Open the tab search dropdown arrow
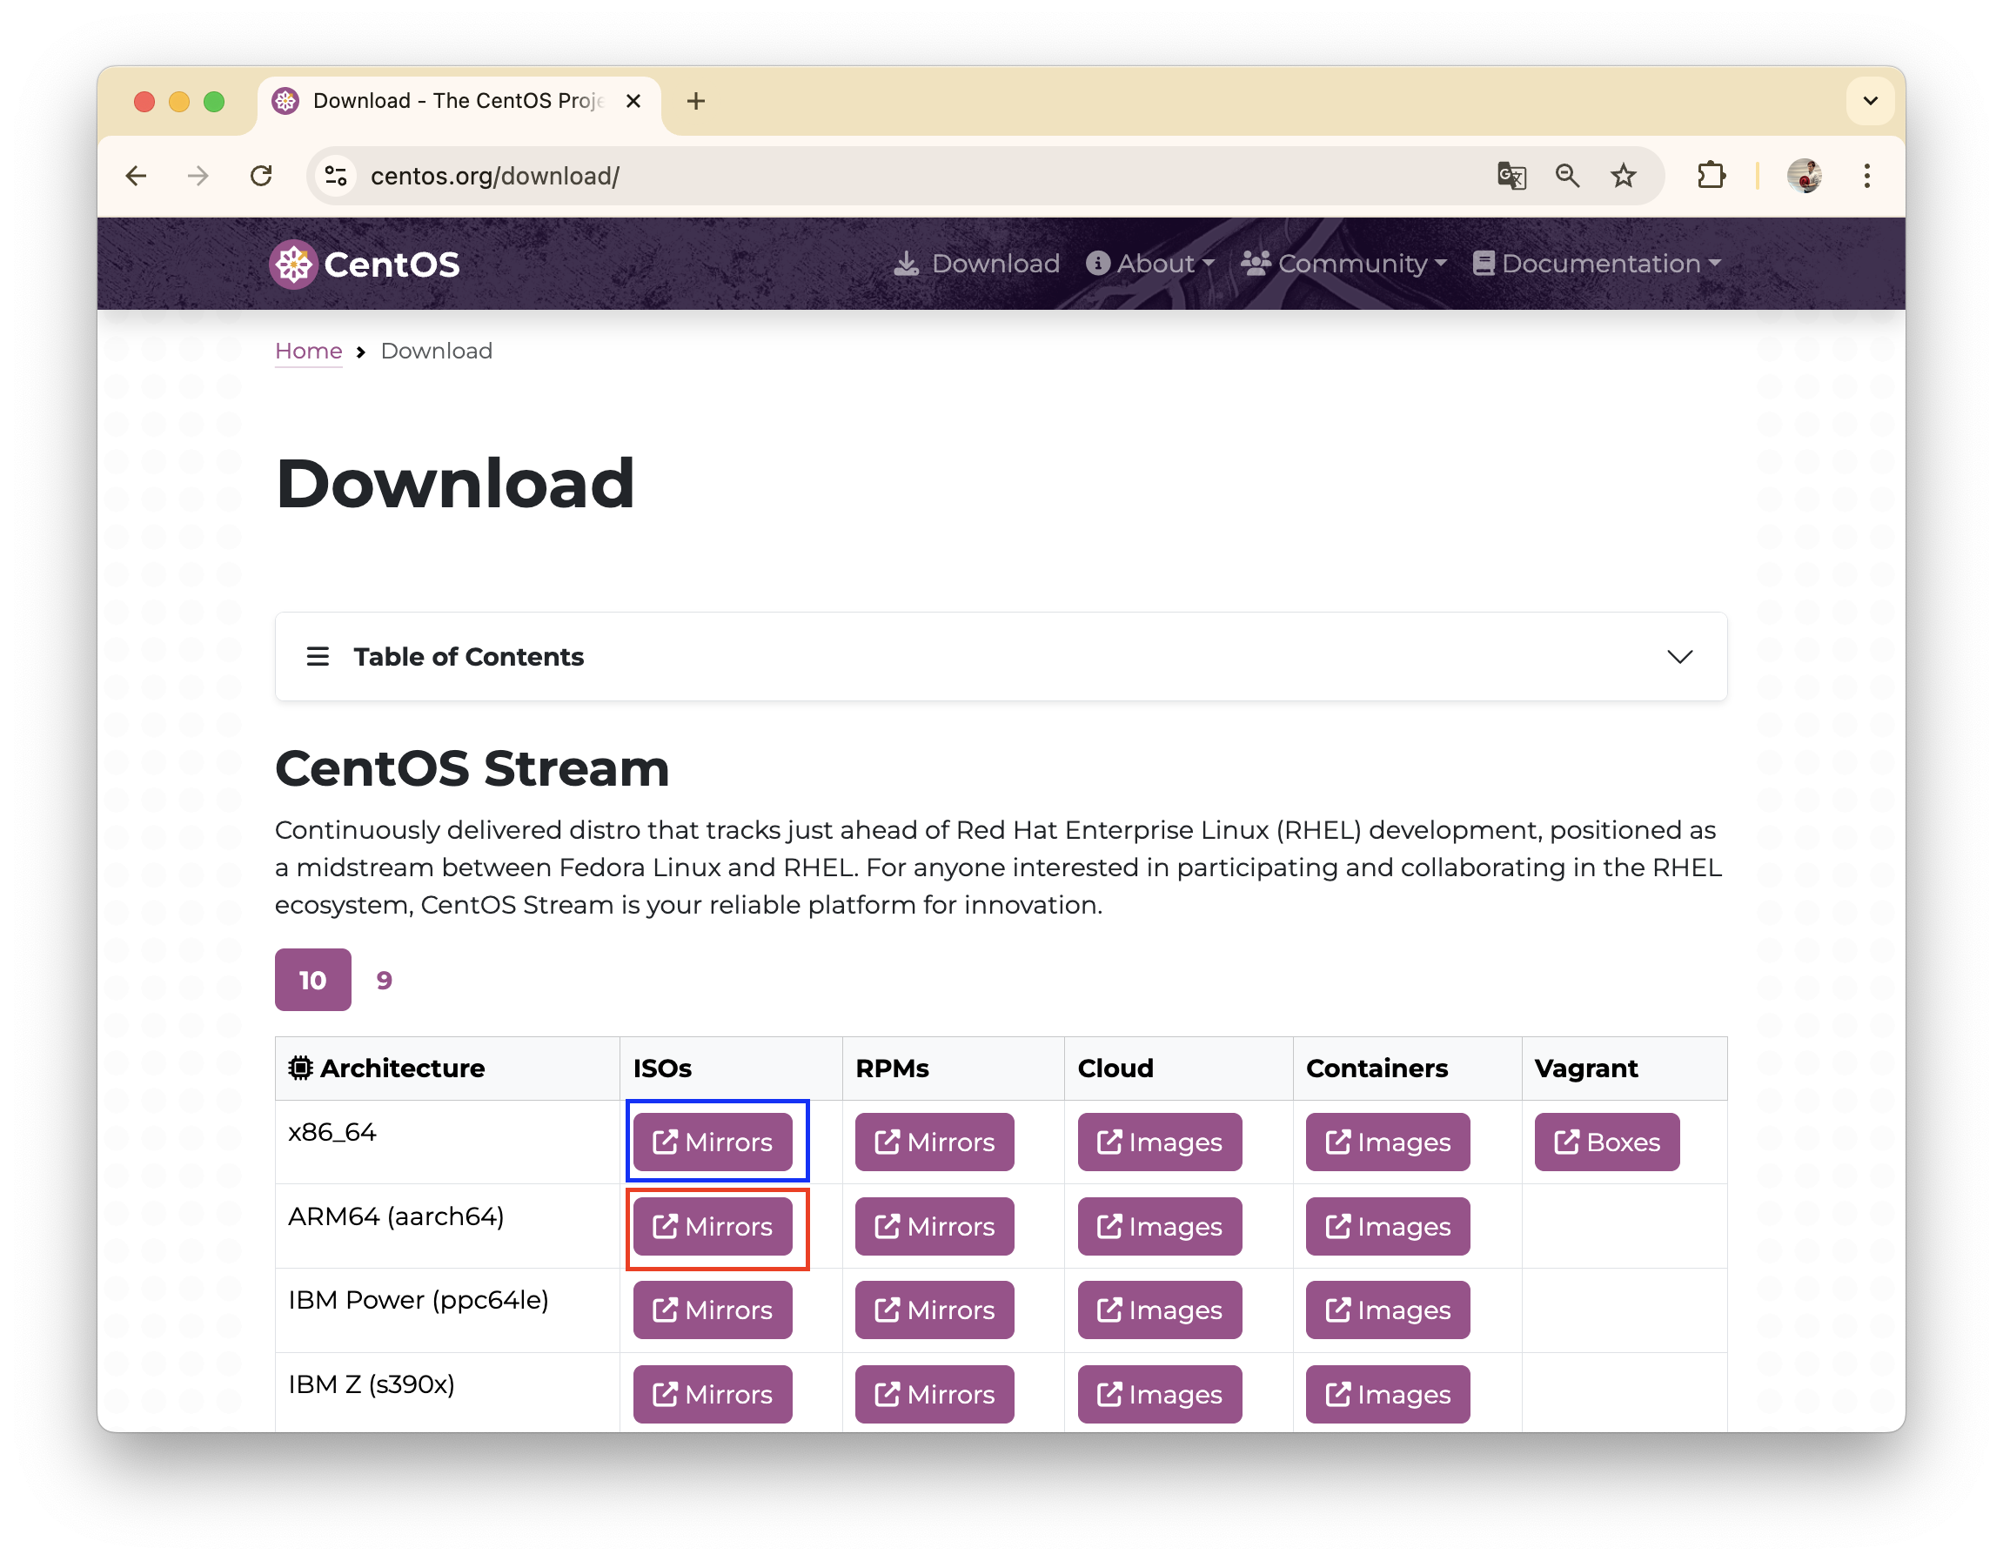The width and height of the screenshot is (2003, 1561). click(1870, 101)
